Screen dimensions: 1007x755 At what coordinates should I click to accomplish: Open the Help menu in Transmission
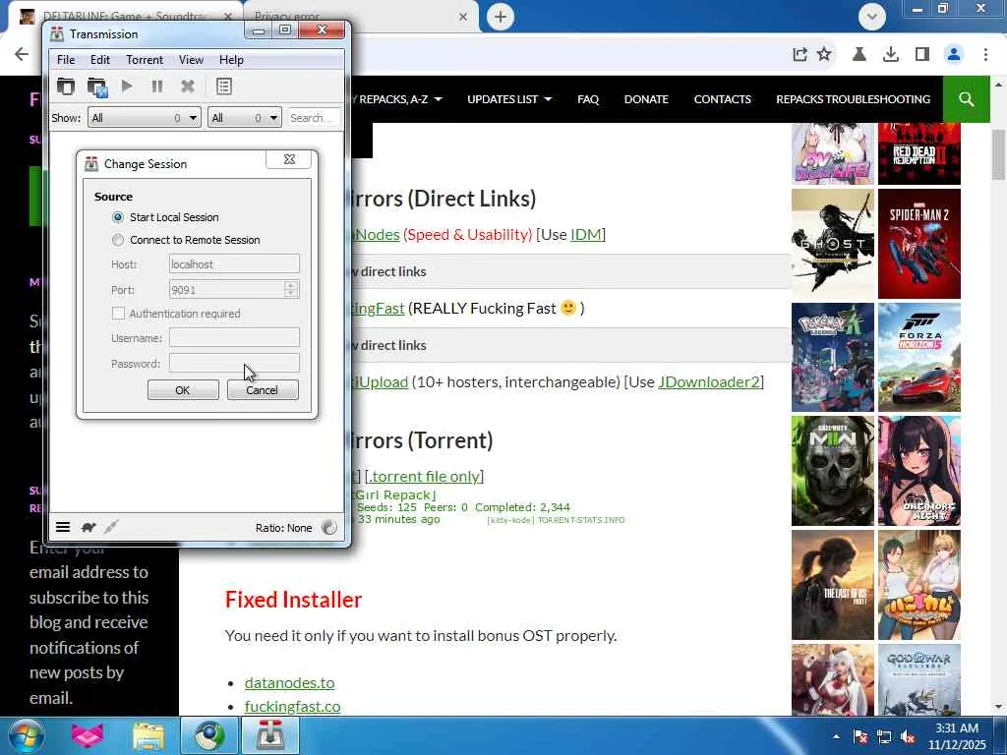pos(231,60)
